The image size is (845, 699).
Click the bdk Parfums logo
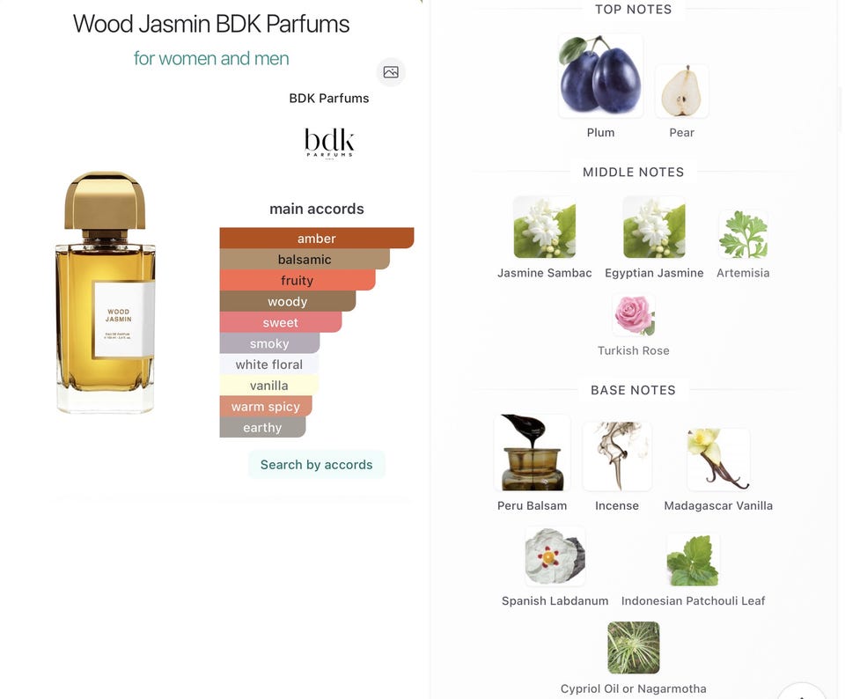point(328,143)
